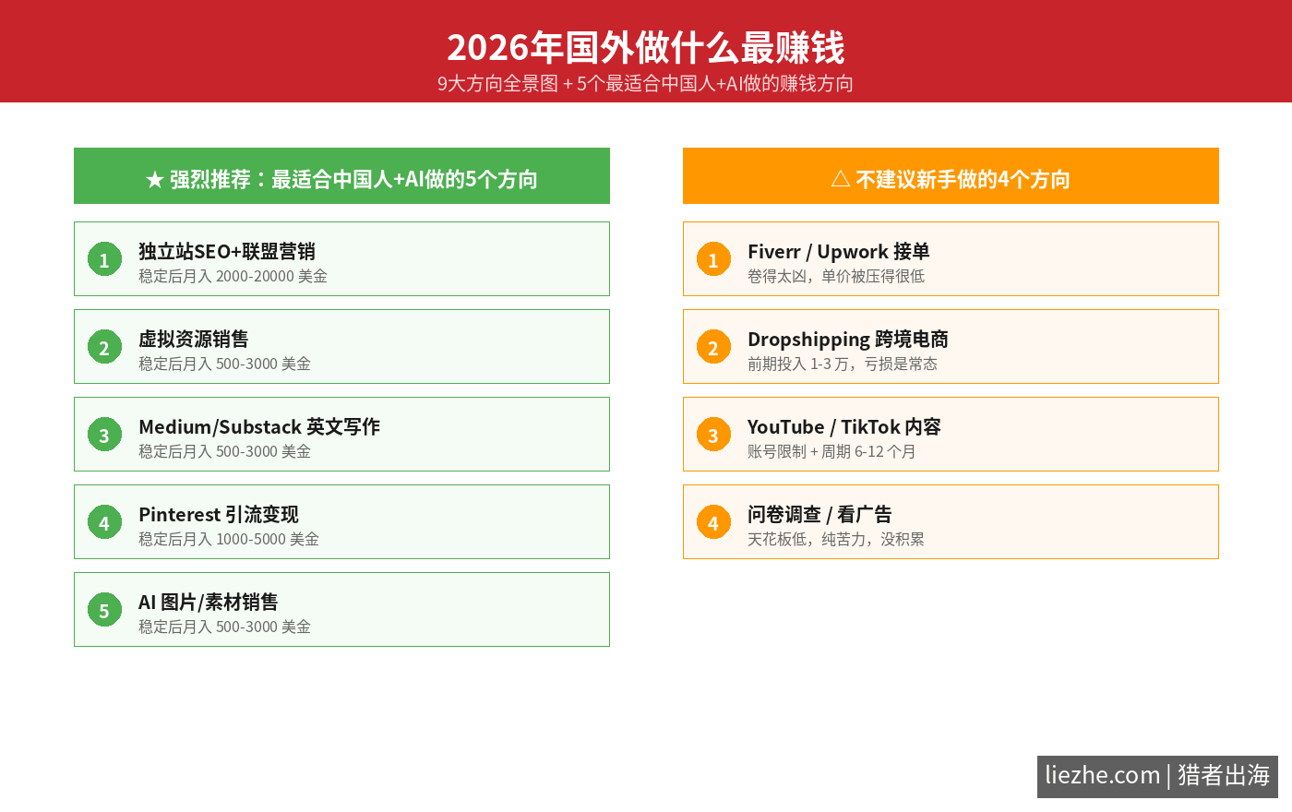The height and width of the screenshot is (812, 1292).
Task: Click the 500-3000 美金 line under Medium/Substack
Action: click(224, 451)
